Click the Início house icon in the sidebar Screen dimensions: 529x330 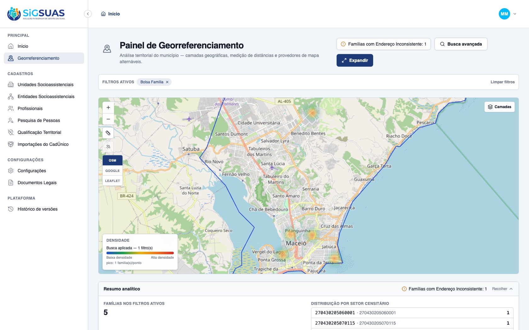tap(11, 46)
